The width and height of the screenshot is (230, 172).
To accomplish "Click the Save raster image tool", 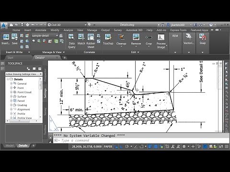I will click(14, 39).
